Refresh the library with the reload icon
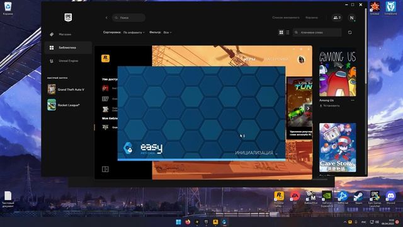Viewport: 403px width, 227px height. tap(350, 32)
